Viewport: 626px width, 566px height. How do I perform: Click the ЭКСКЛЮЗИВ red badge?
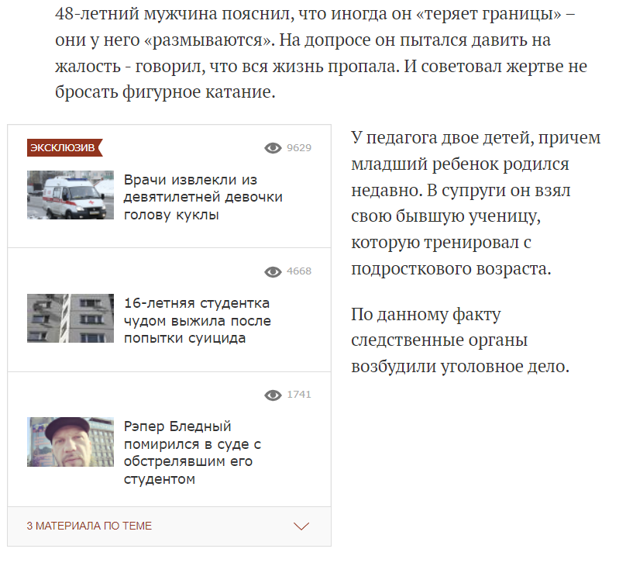pyautogui.click(x=64, y=147)
